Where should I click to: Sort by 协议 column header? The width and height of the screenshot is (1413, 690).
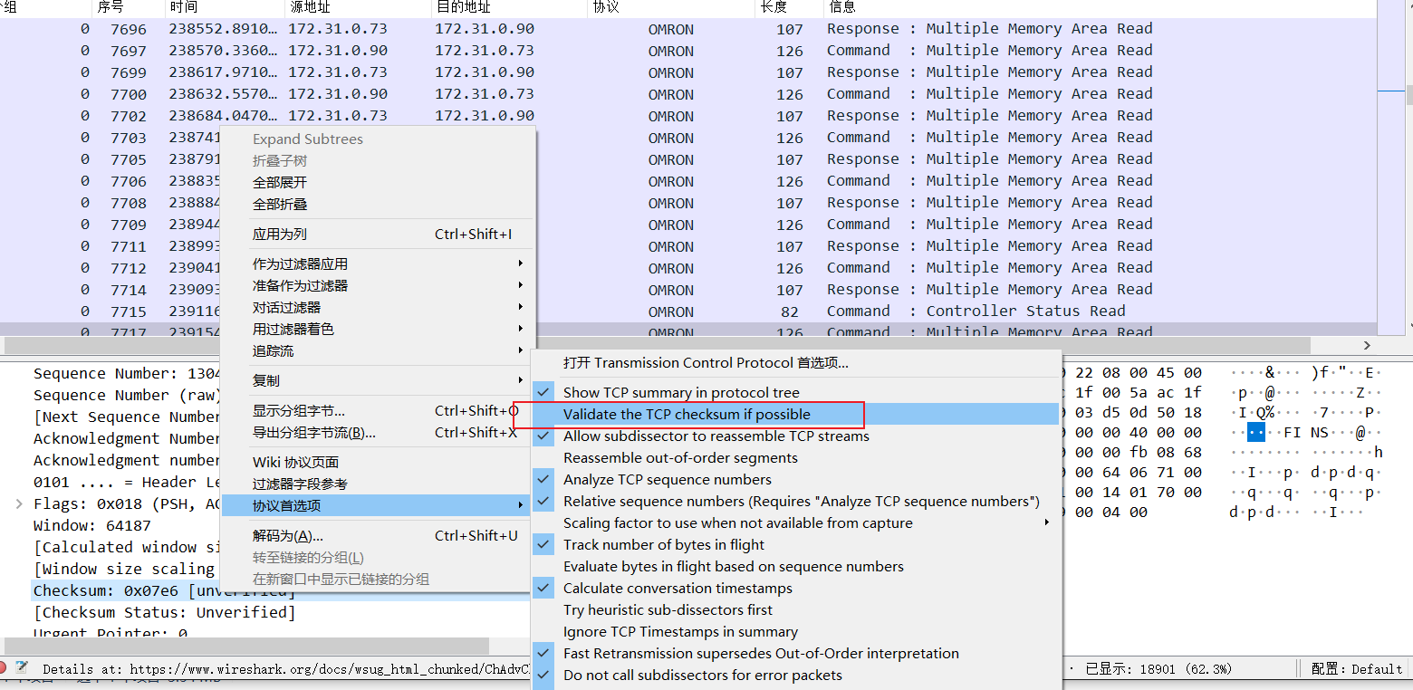[671, 7]
